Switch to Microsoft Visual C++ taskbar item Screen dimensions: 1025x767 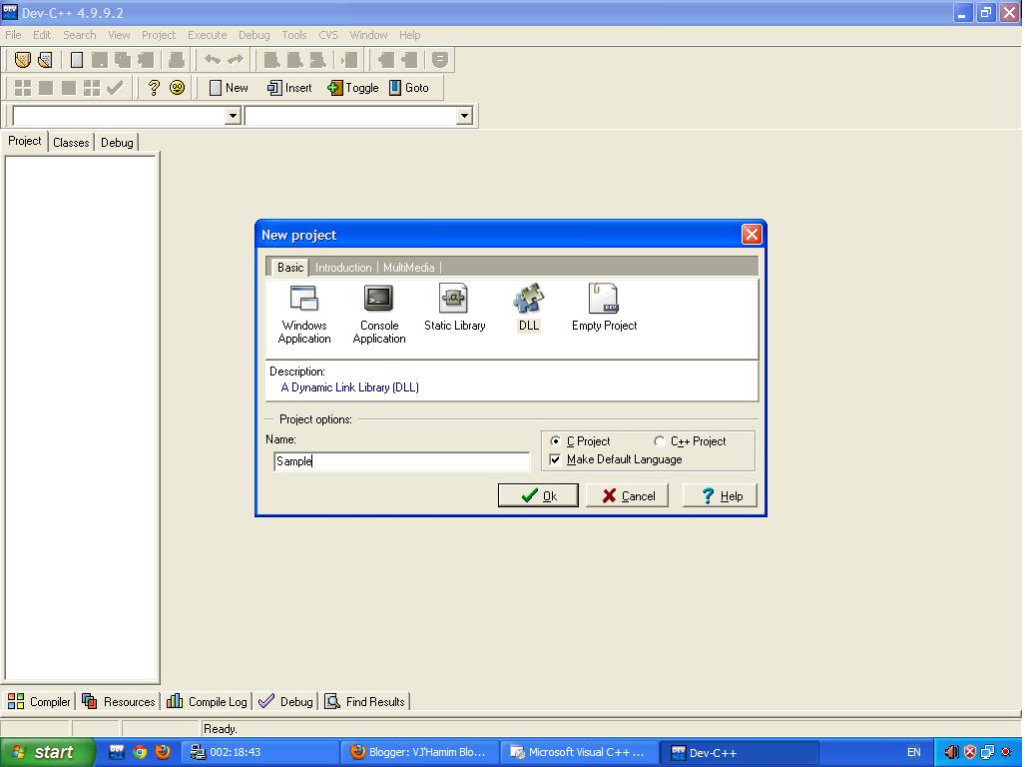pos(579,752)
